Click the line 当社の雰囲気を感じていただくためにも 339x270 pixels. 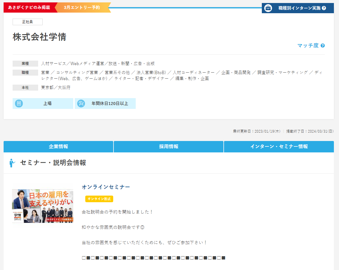pos(122,243)
